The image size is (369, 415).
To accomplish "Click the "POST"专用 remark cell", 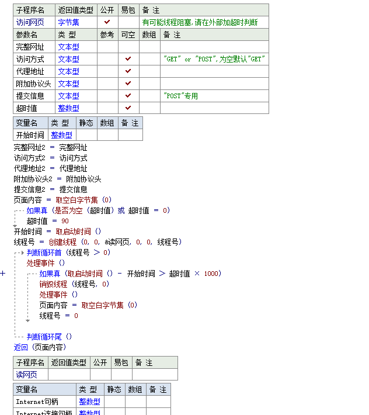I will pyautogui.click(x=214, y=96).
